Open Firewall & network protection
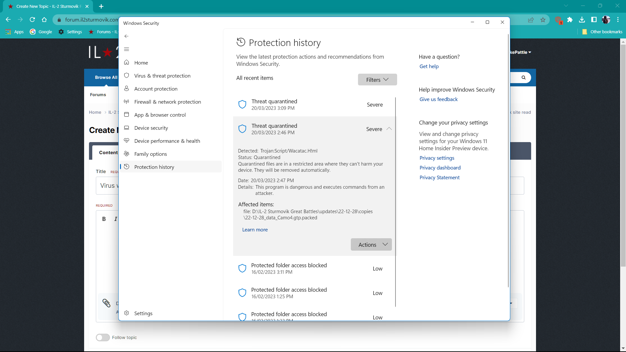Screen dimensions: 626x352 coord(171,102)
